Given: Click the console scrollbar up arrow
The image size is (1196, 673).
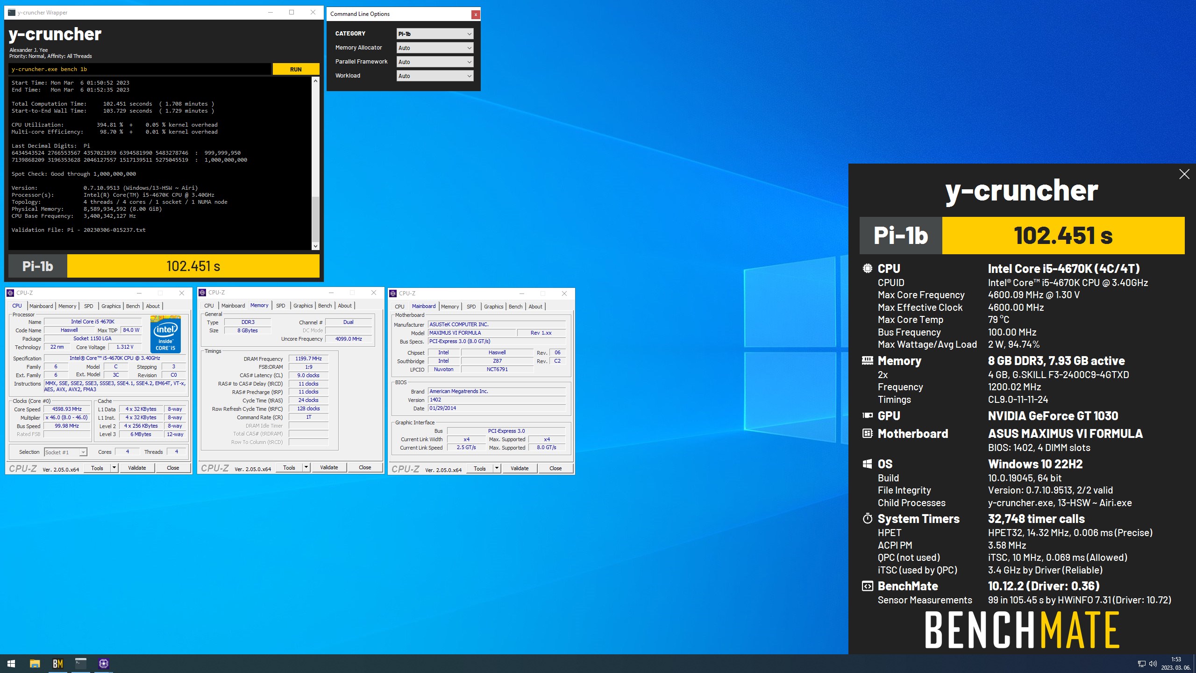Looking at the screenshot, I should [315, 80].
